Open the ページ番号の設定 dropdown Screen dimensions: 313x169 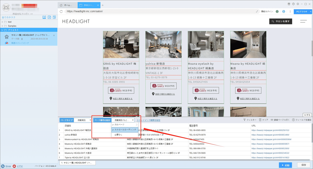[123, 120]
